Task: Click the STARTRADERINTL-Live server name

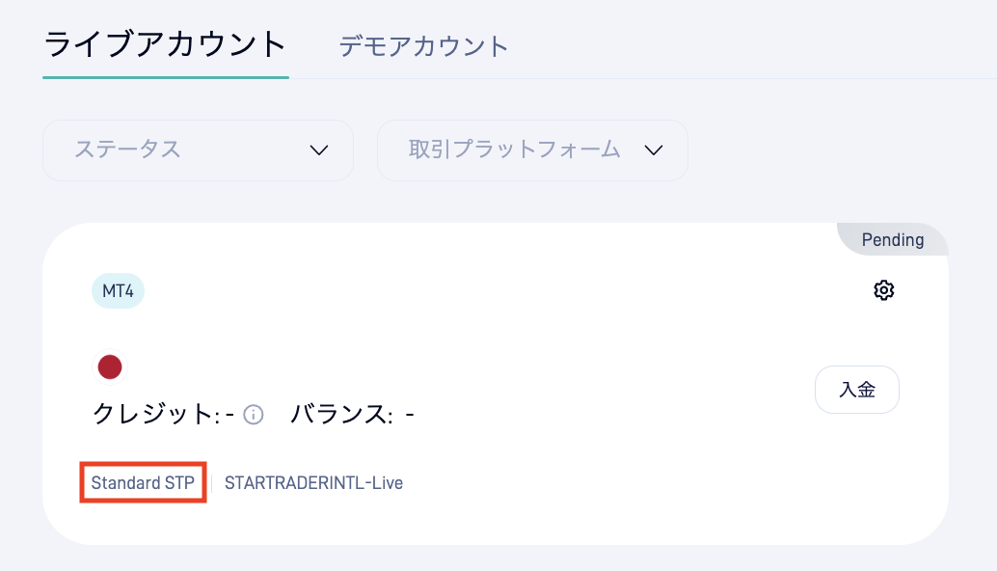Action: 313,482
